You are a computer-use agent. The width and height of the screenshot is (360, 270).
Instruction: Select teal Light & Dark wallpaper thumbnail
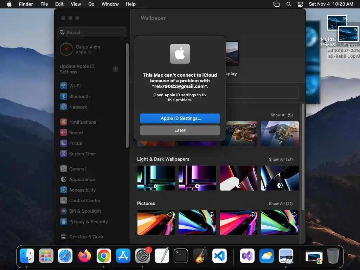(156, 178)
